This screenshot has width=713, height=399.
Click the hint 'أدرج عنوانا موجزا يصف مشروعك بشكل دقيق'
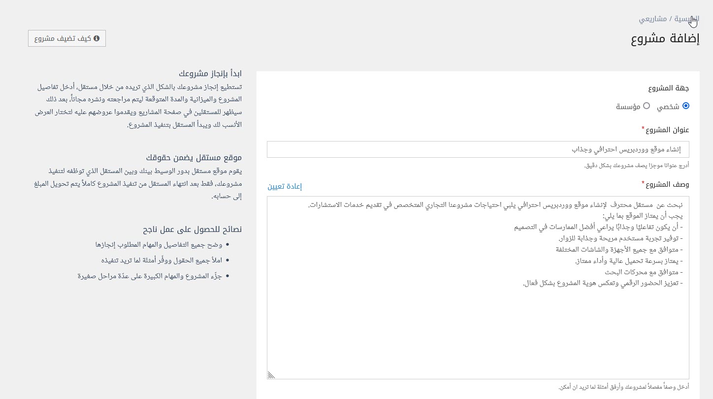point(636,165)
